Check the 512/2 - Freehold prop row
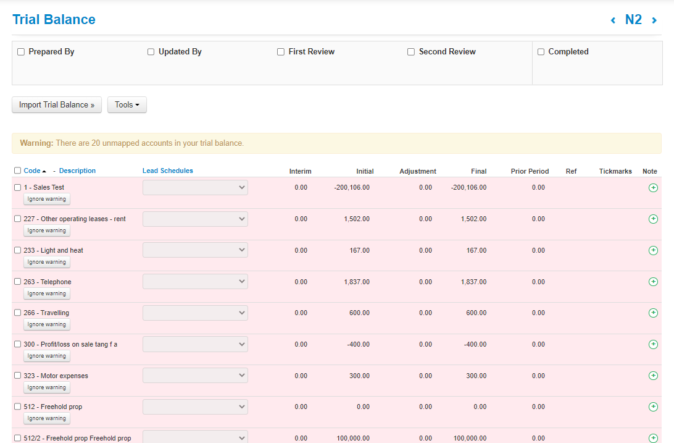Image resolution: width=674 pixels, height=443 pixels. pos(18,438)
